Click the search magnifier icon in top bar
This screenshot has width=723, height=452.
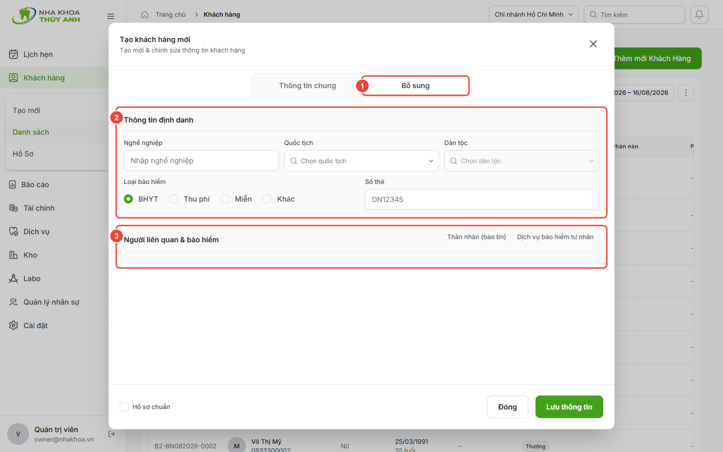593,14
